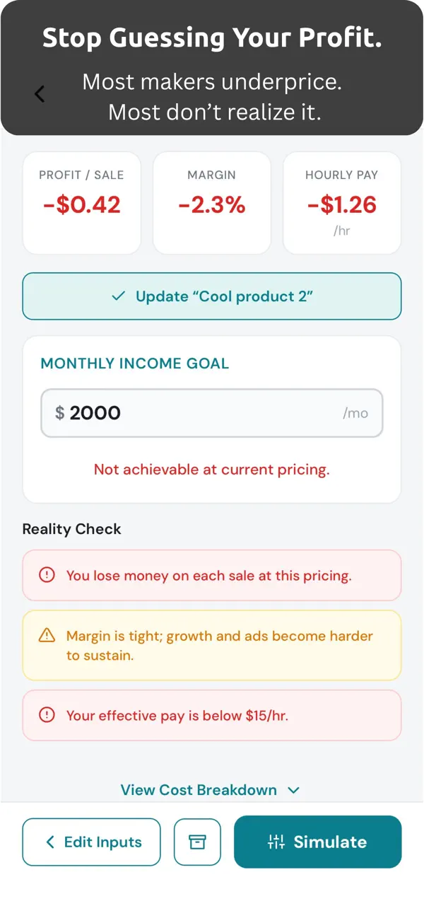
Task: Click the alert icon next to the effective pay warning
Action: 47,716
